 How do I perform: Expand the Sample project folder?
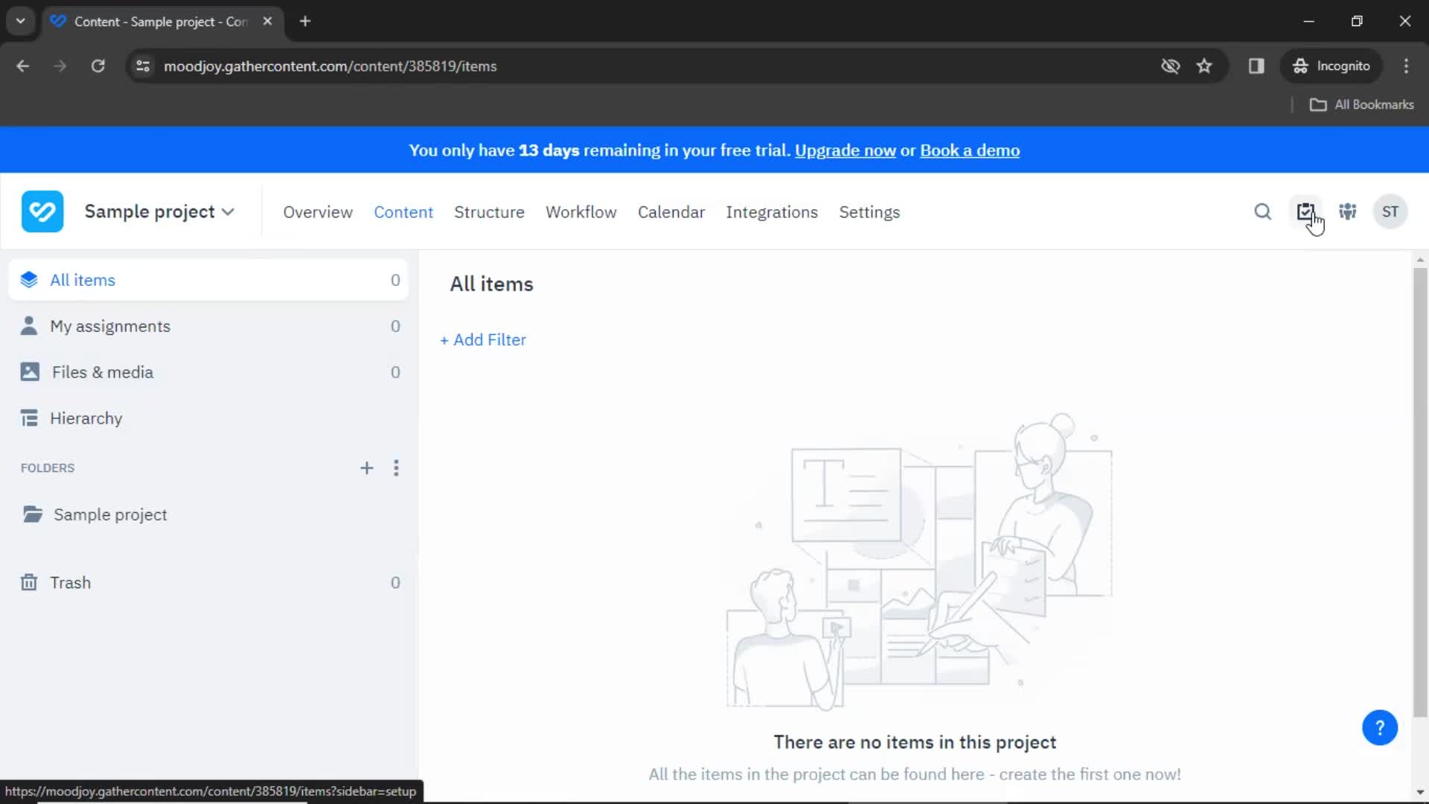110,514
